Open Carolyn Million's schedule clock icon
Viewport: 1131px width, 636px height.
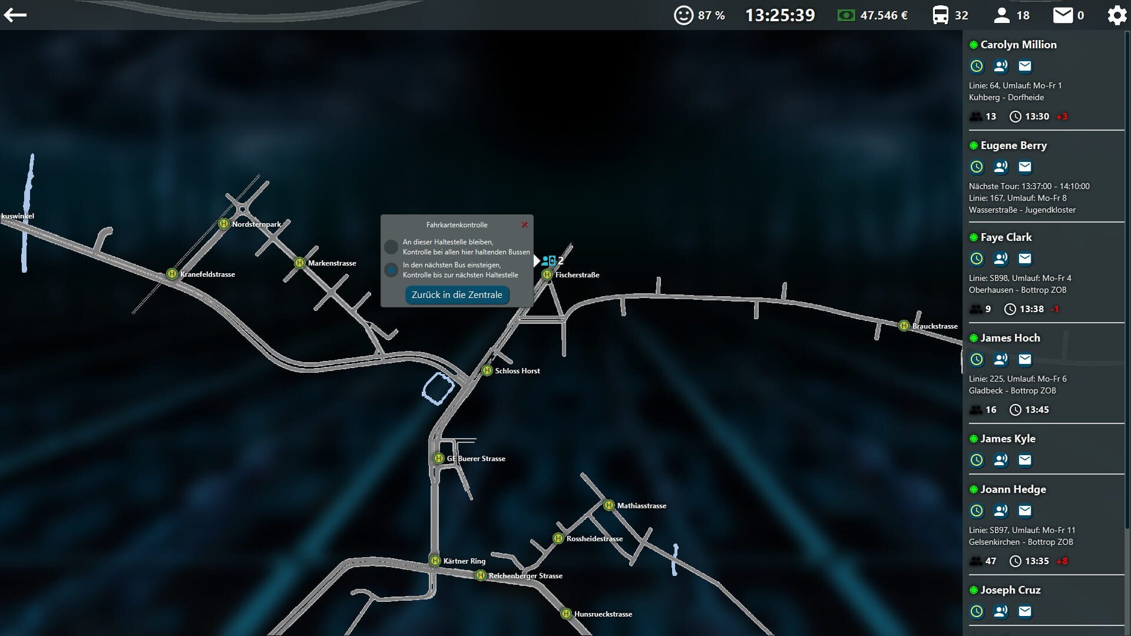tap(977, 66)
